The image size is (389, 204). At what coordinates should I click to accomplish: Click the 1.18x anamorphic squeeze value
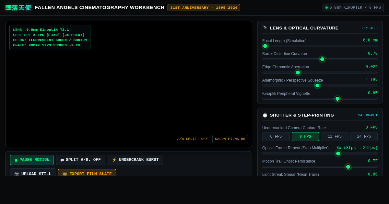pos(371,80)
